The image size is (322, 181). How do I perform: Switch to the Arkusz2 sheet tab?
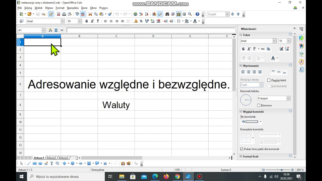coord(51,158)
